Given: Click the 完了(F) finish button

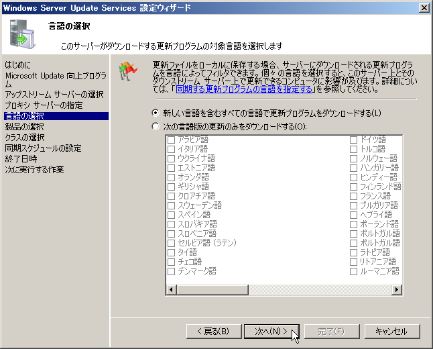Looking at the screenshot, I should (332, 332).
